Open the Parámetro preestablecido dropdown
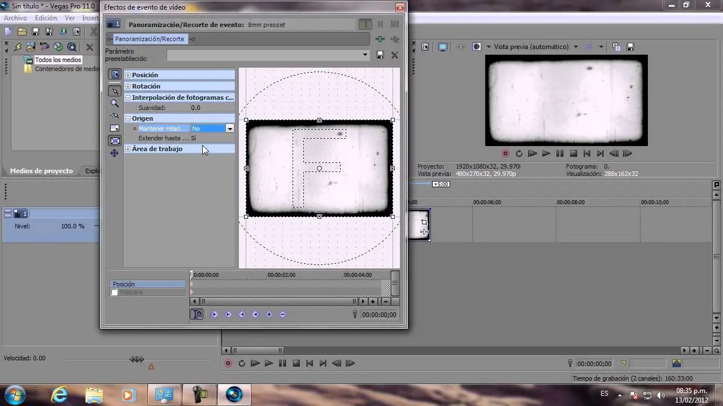Viewport: 723px width, 406px height. tap(365, 55)
